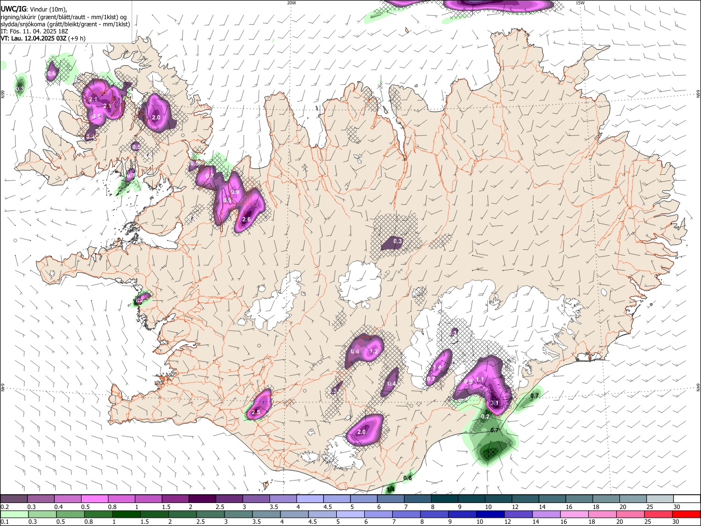Click the '0.1' label in the lower legend
Image resolution: width=701 pixels, height=526 pixels.
click(5, 522)
